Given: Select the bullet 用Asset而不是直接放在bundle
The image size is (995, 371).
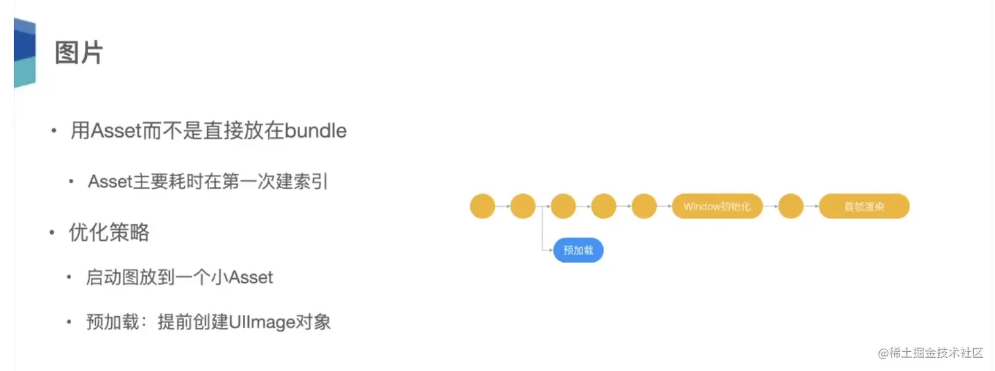Looking at the screenshot, I should (209, 131).
